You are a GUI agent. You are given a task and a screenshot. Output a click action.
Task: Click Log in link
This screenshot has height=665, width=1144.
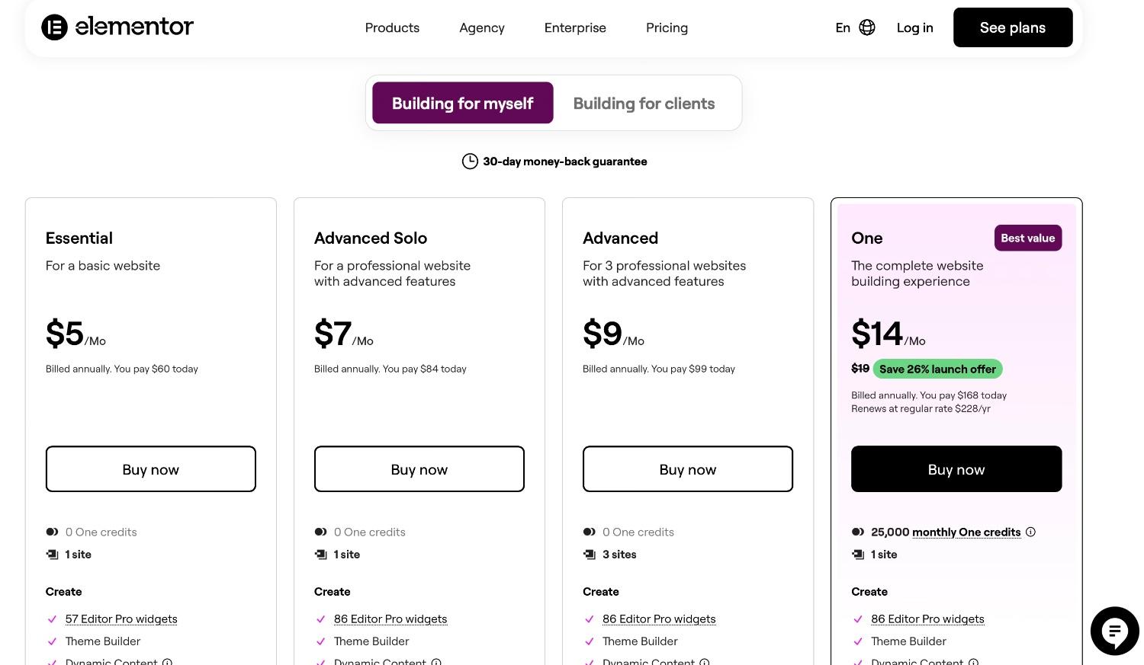point(914,27)
